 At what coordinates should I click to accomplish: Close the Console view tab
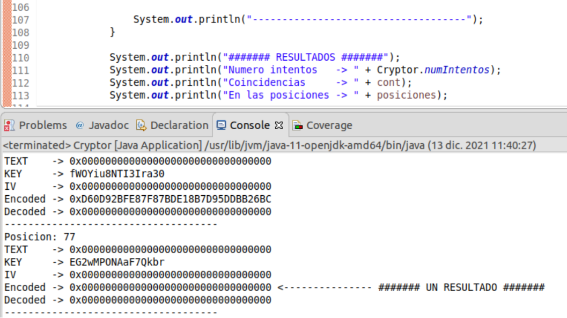[278, 125]
